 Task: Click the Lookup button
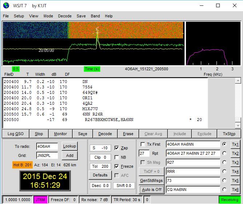(70, 146)
